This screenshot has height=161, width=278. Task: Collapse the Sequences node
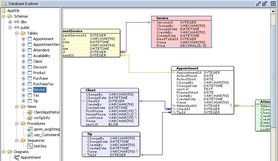click(x=17, y=141)
